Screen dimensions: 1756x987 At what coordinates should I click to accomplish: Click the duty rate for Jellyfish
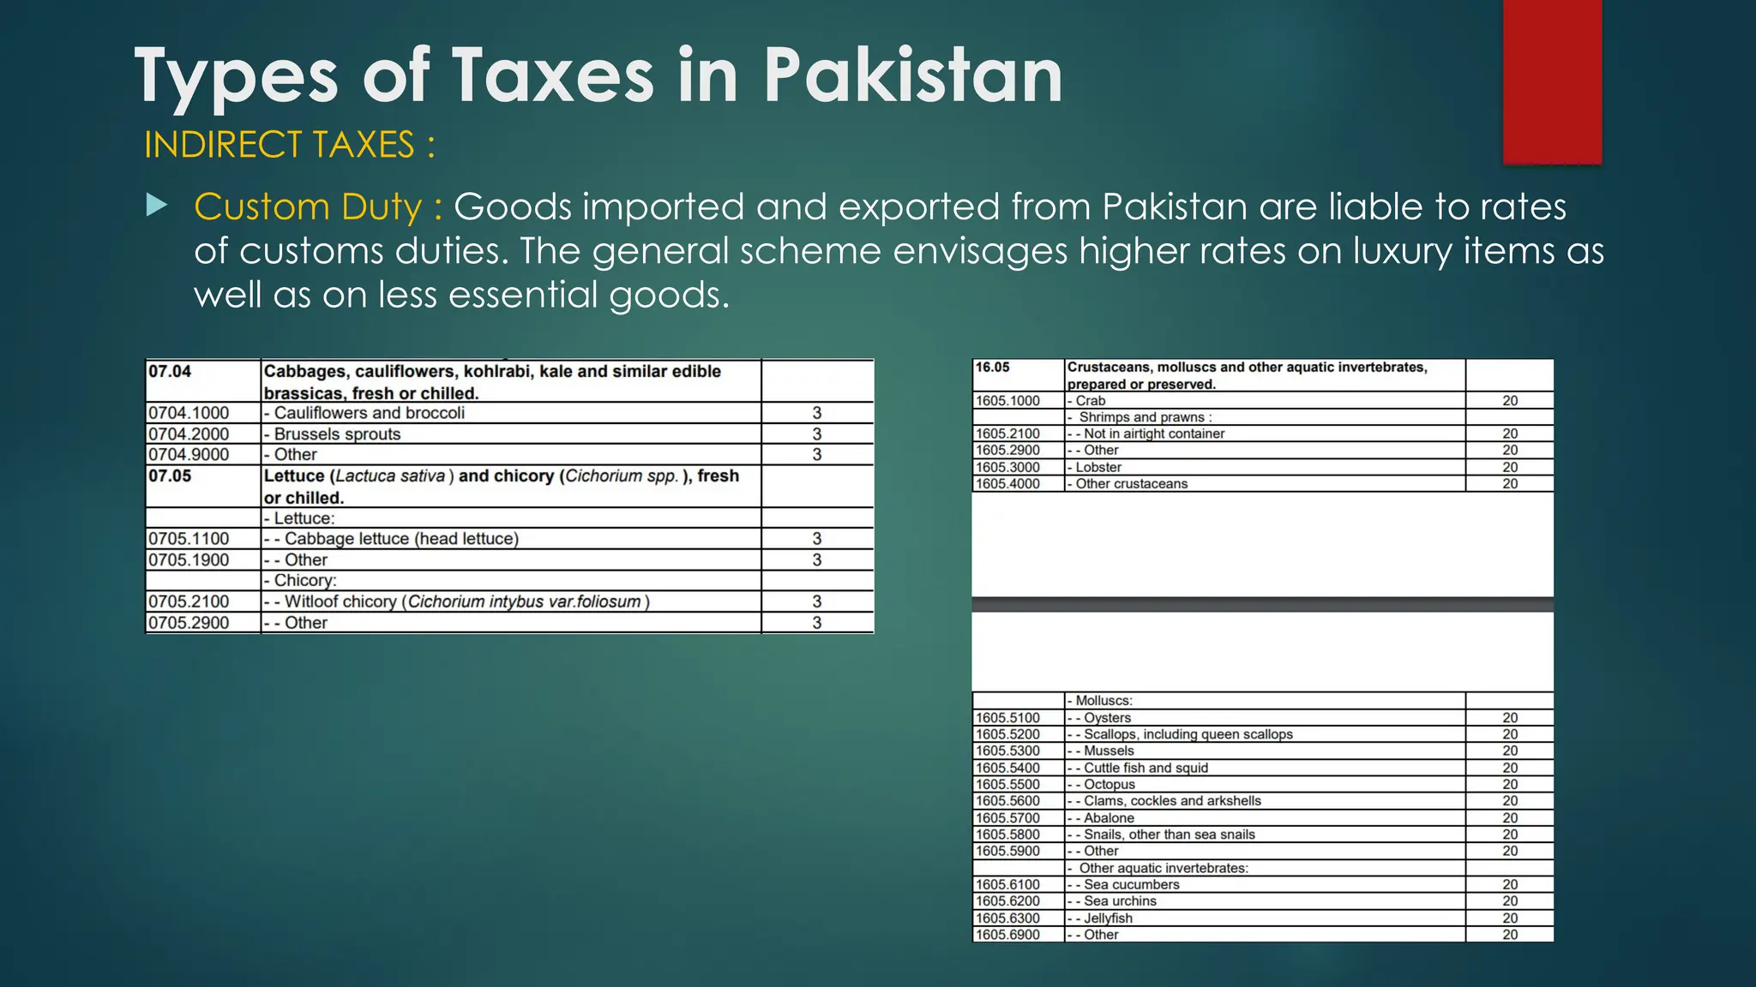coord(1510,918)
